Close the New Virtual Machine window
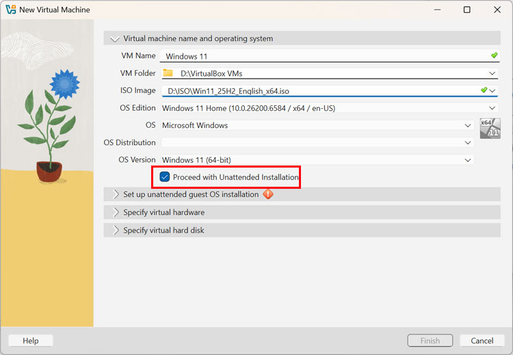 [497, 10]
